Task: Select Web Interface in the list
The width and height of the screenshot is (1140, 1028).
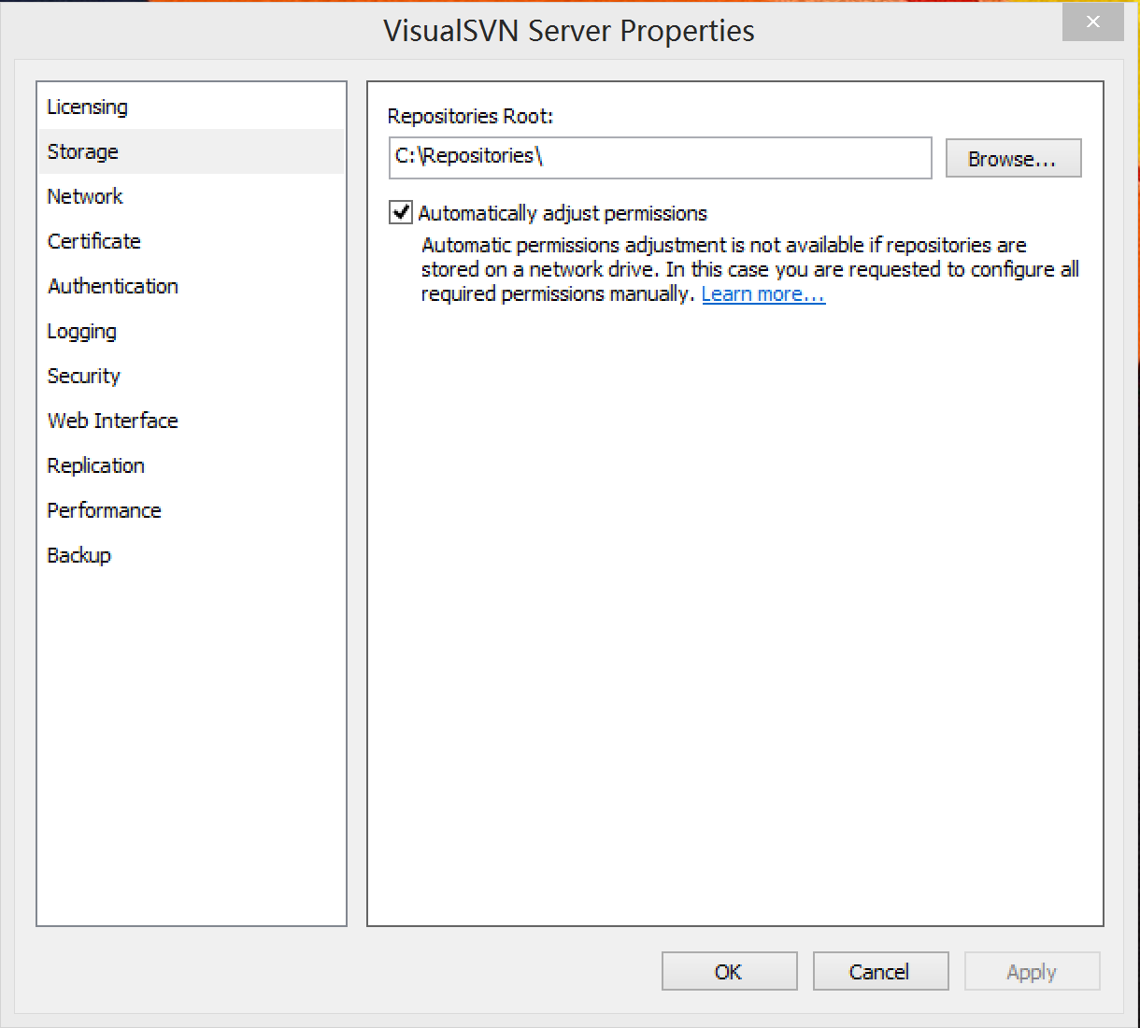Action: (113, 421)
